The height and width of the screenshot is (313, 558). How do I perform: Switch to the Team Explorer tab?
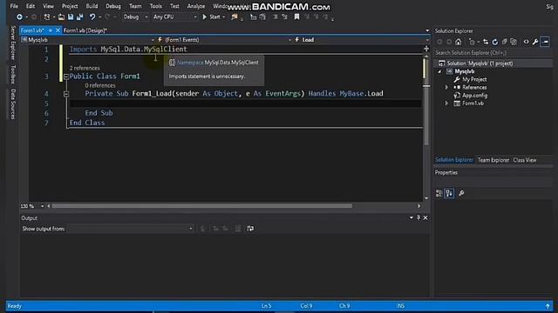[493, 160]
